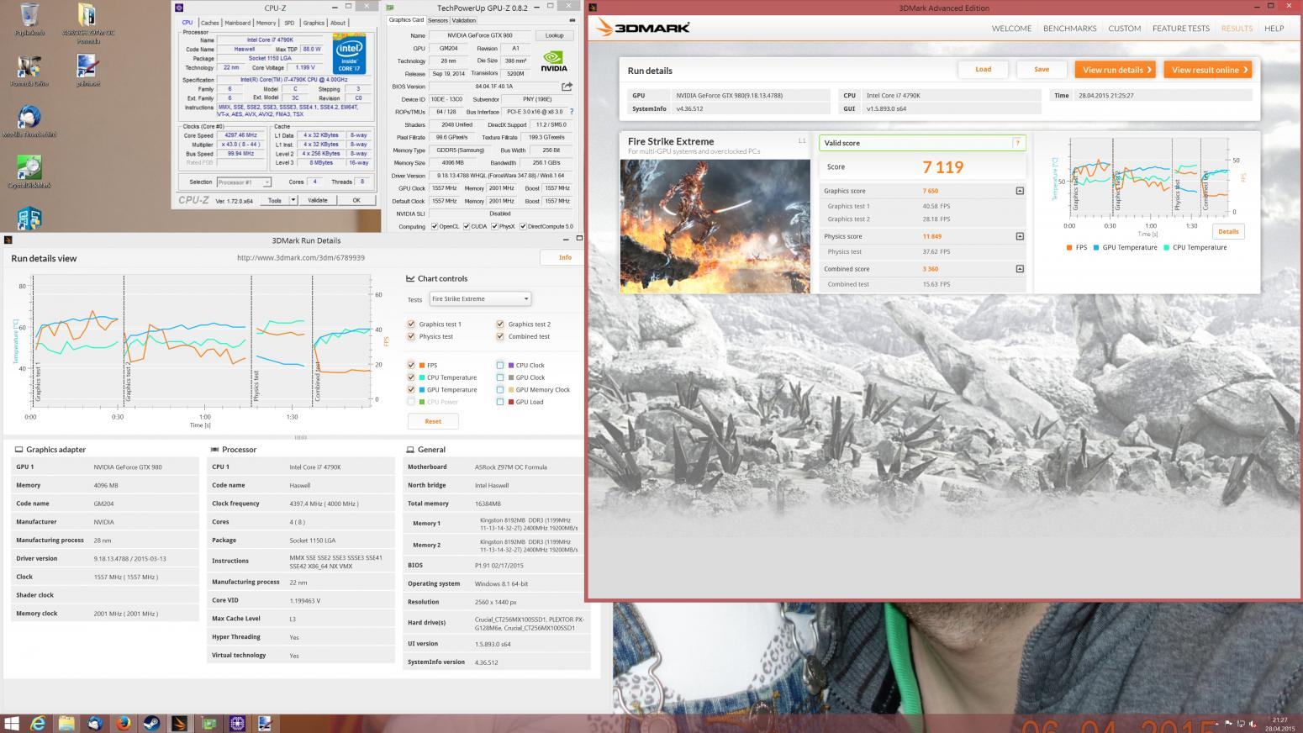This screenshot has height=733, width=1303.
Task: Switch to CPU-Z Caches tab
Action: tap(210, 24)
